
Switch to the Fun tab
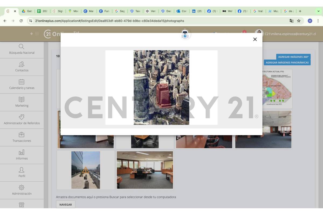[104, 11]
